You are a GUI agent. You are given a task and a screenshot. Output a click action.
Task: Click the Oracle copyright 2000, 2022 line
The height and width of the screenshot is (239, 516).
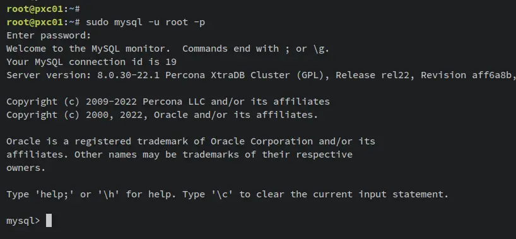[x=162, y=115]
